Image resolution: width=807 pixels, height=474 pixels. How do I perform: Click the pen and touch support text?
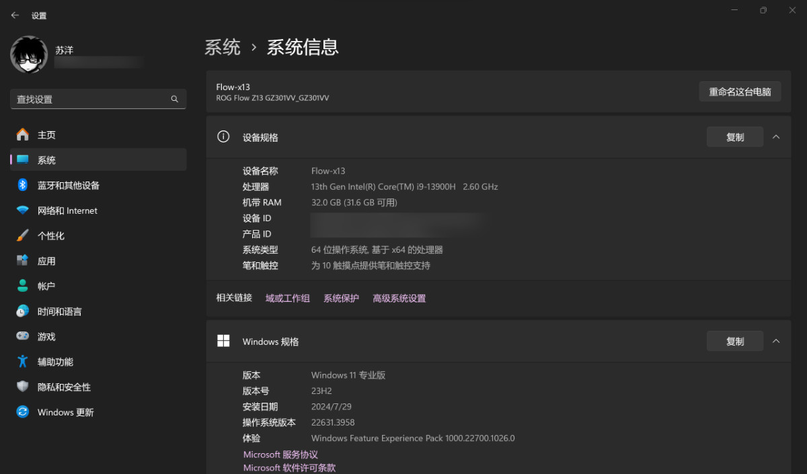pos(371,266)
